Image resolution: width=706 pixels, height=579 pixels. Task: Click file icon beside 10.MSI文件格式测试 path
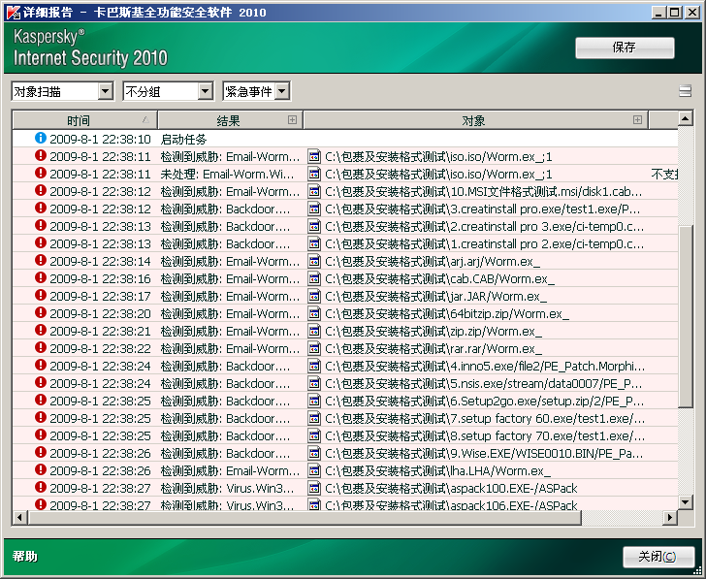(x=314, y=191)
